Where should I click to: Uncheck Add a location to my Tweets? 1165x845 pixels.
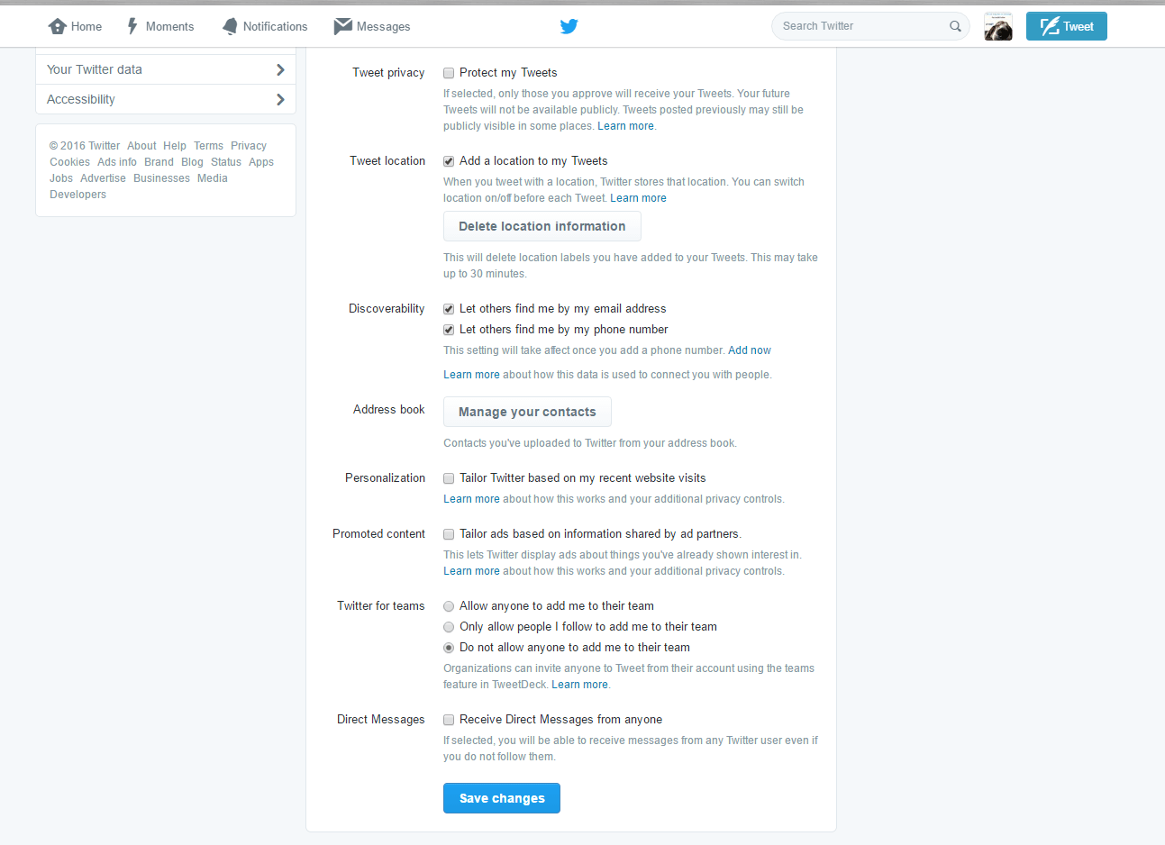(449, 161)
